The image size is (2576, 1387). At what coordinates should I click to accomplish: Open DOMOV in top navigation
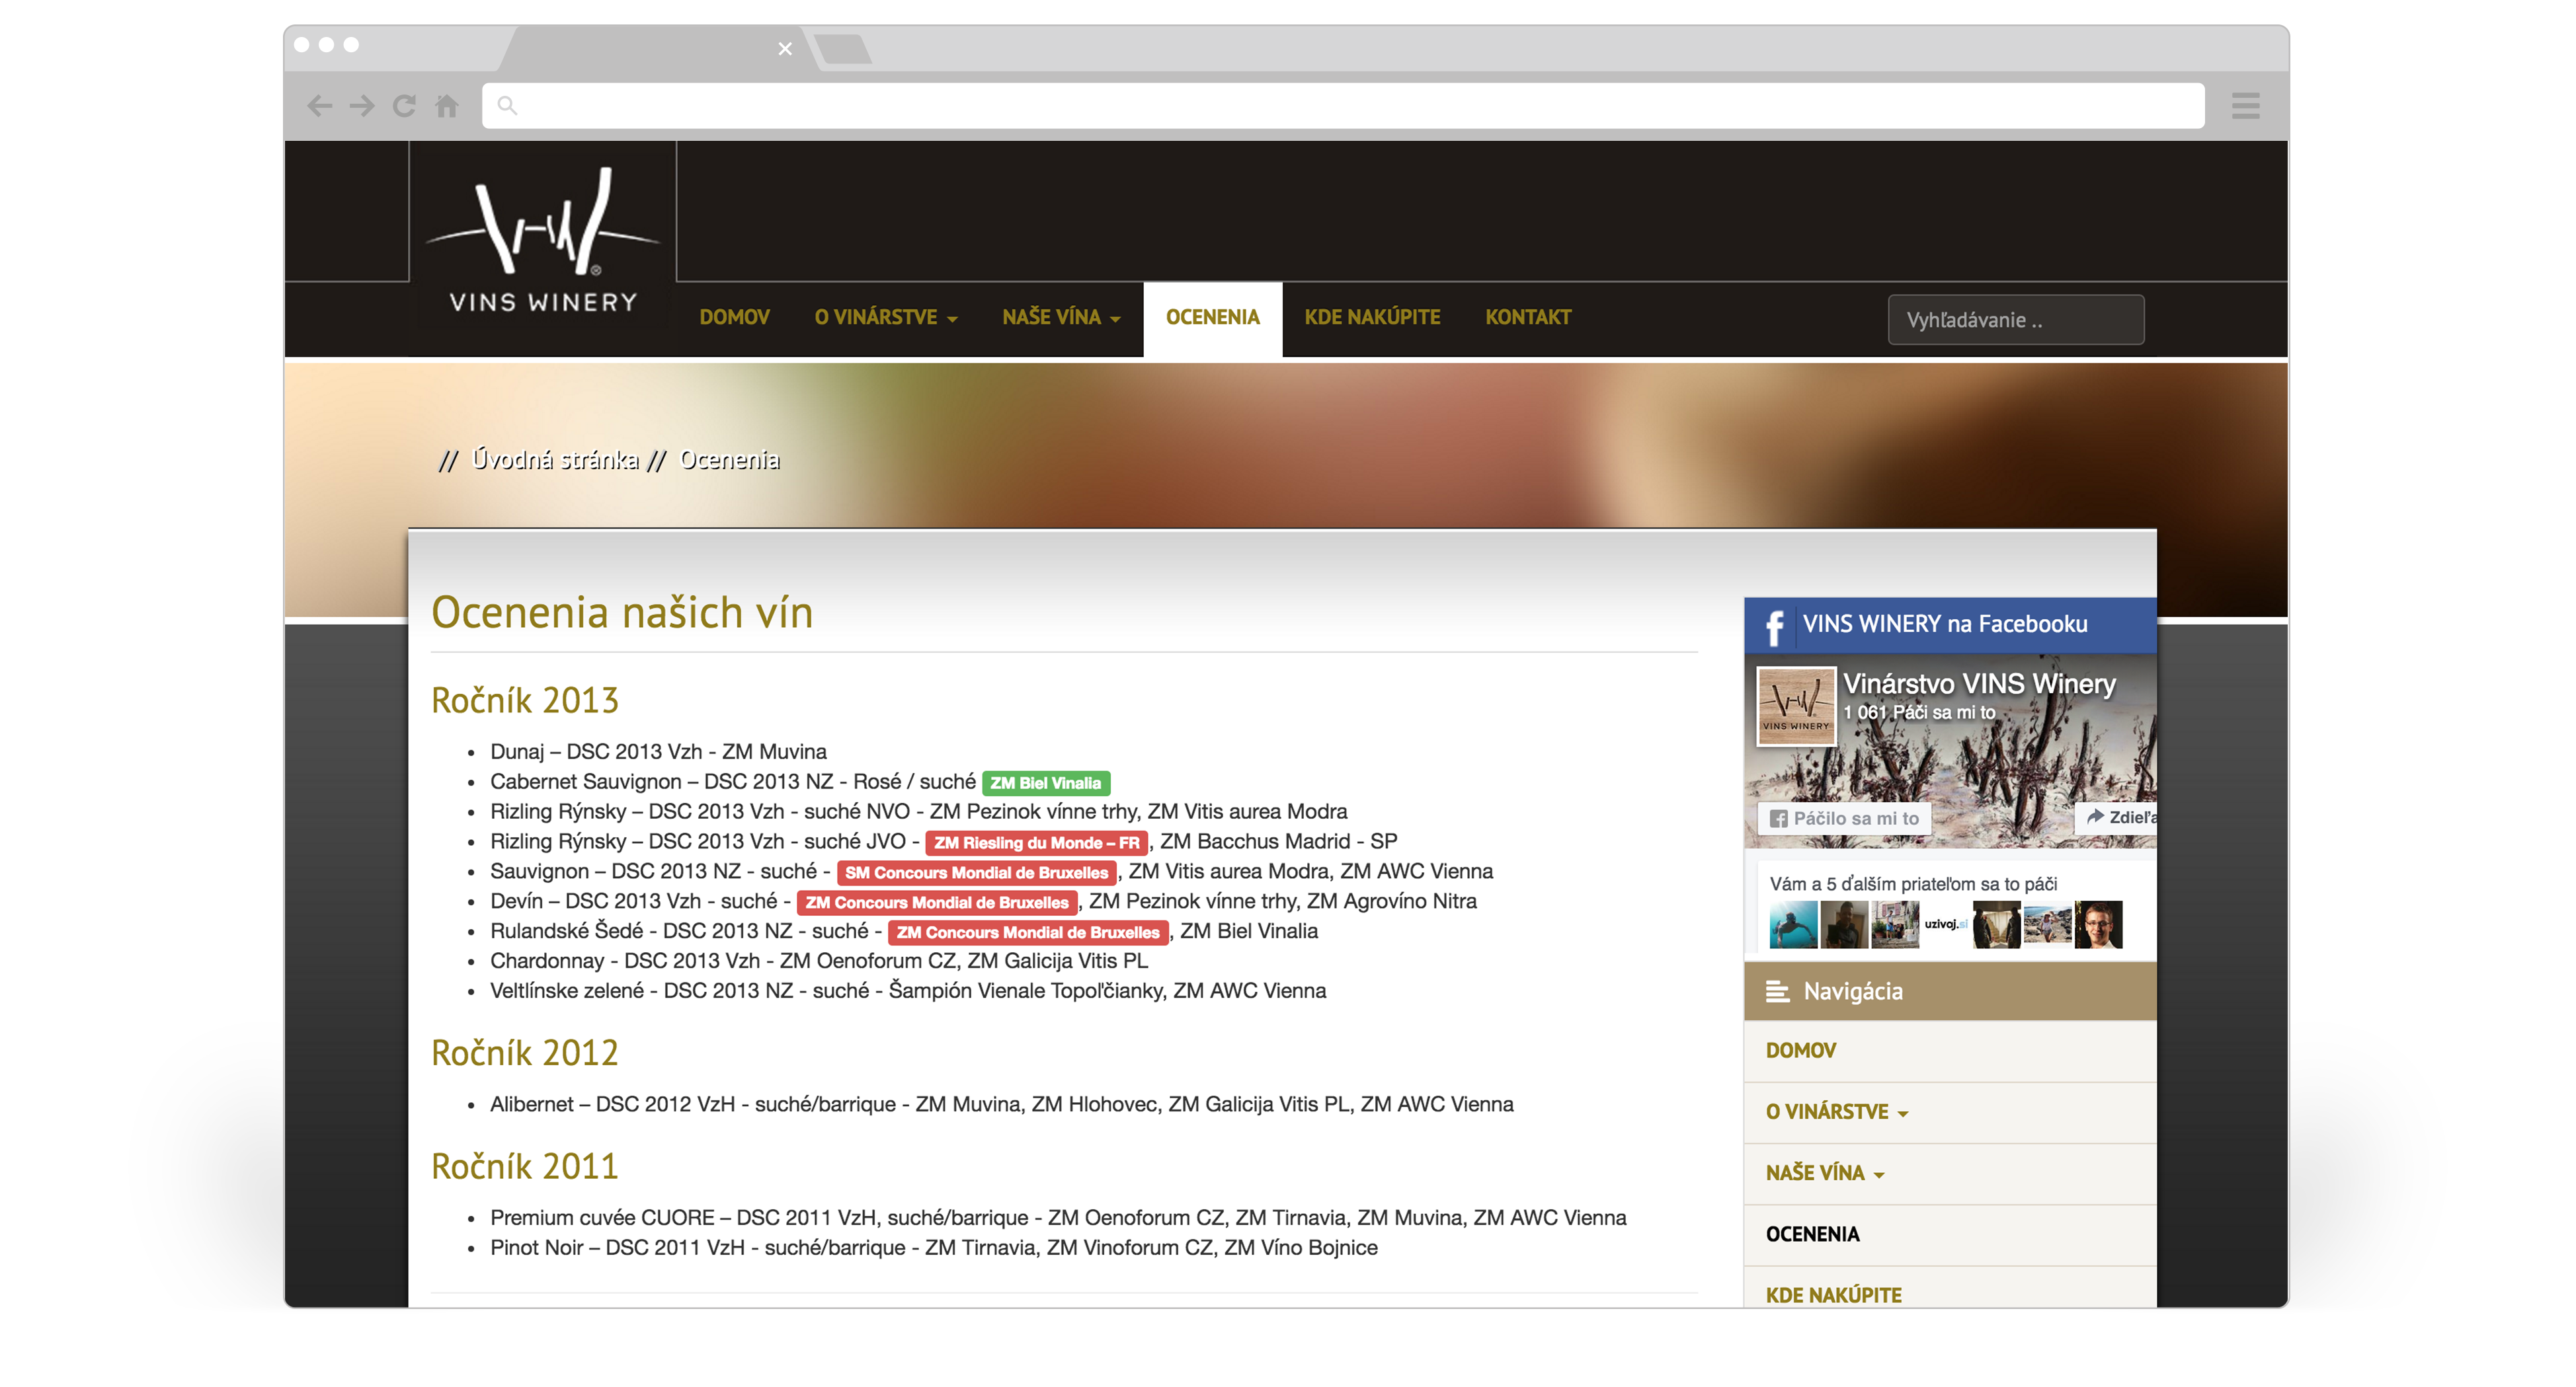click(x=735, y=318)
